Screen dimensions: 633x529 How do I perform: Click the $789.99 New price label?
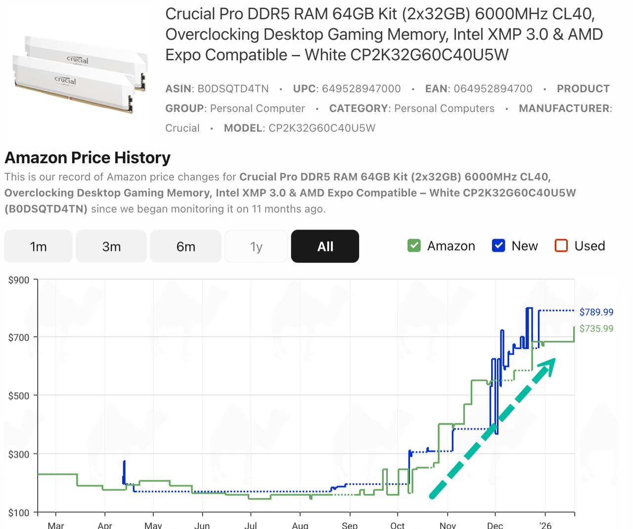(x=596, y=312)
